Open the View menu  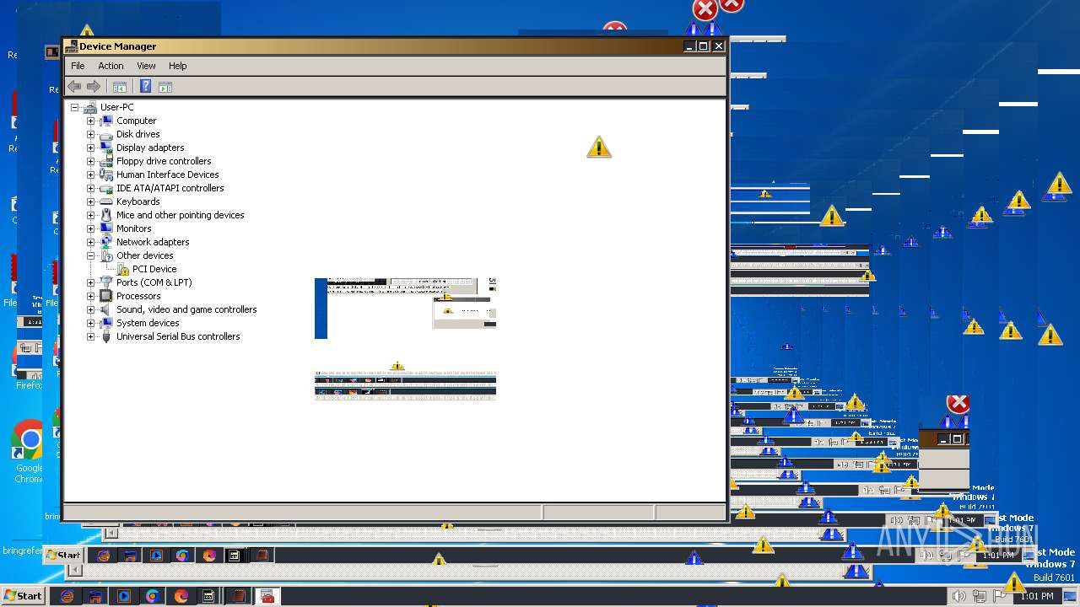pos(146,66)
